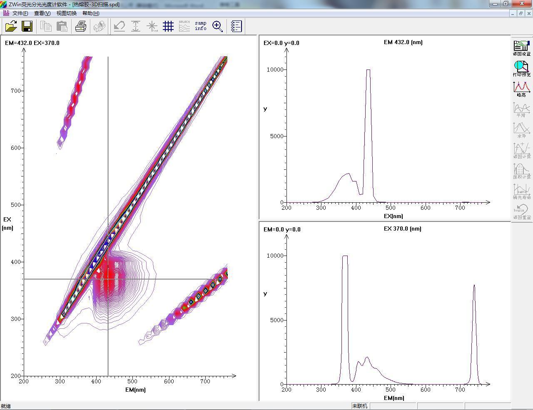Open file with the folder icon
Image resolution: width=533 pixels, height=410 pixels.
pyautogui.click(x=11, y=27)
